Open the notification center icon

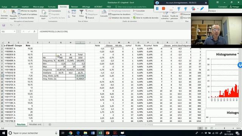[237, 133]
